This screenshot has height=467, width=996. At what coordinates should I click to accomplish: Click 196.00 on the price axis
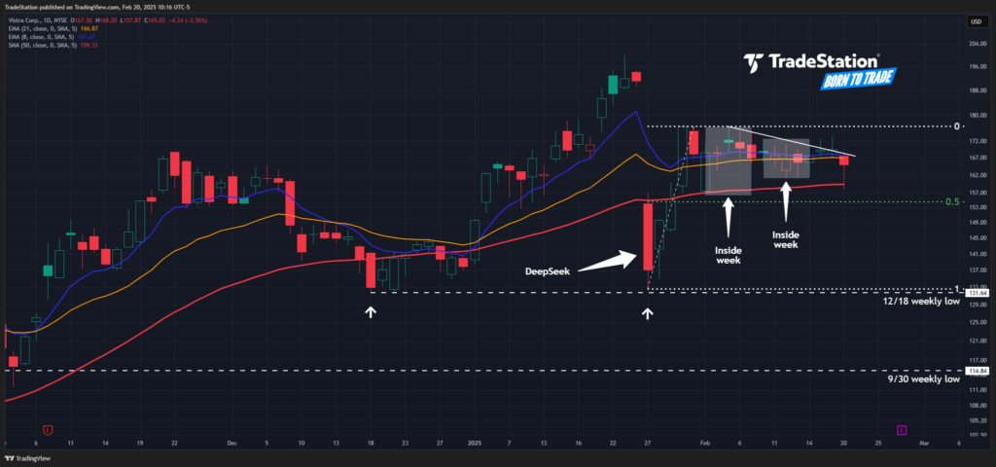tap(977, 67)
